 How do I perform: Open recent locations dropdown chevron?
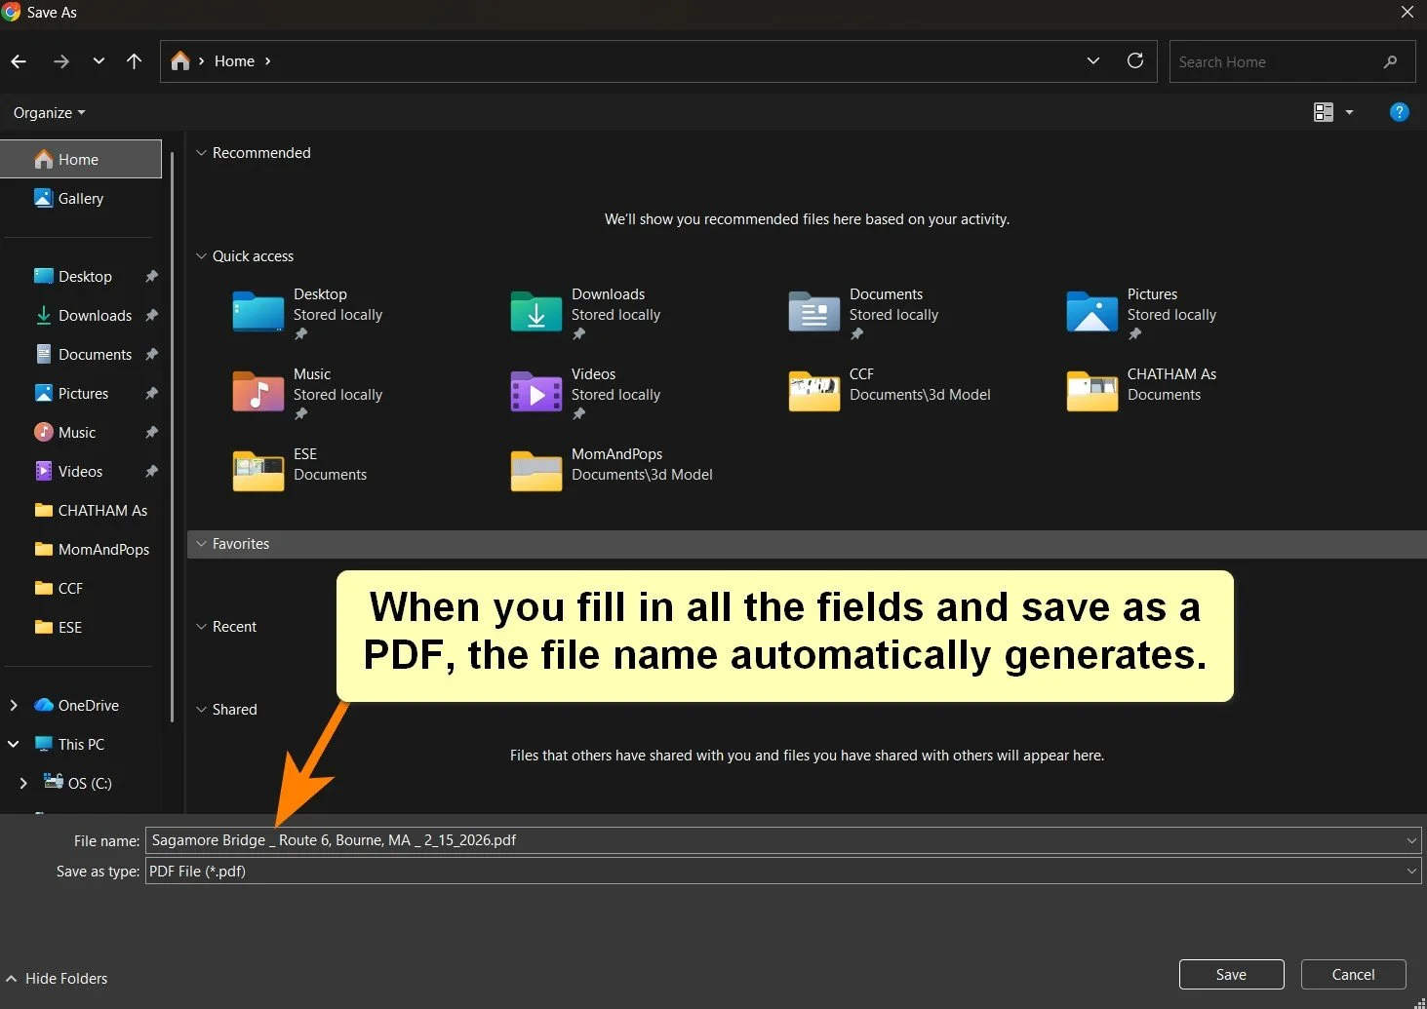pyautogui.click(x=99, y=60)
